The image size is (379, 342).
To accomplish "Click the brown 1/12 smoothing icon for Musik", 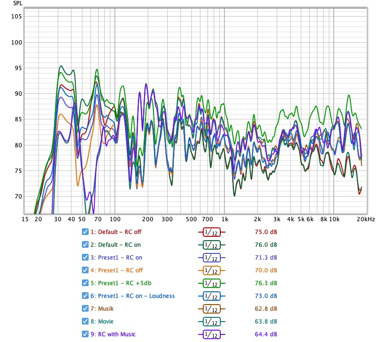I will [x=211, y=309].
